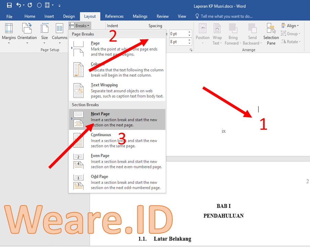Image resolution: width=310 pixels, height=247 pixels.
Task: Click the Indent label in Paragraph group
Action: (x=113, y=26)
